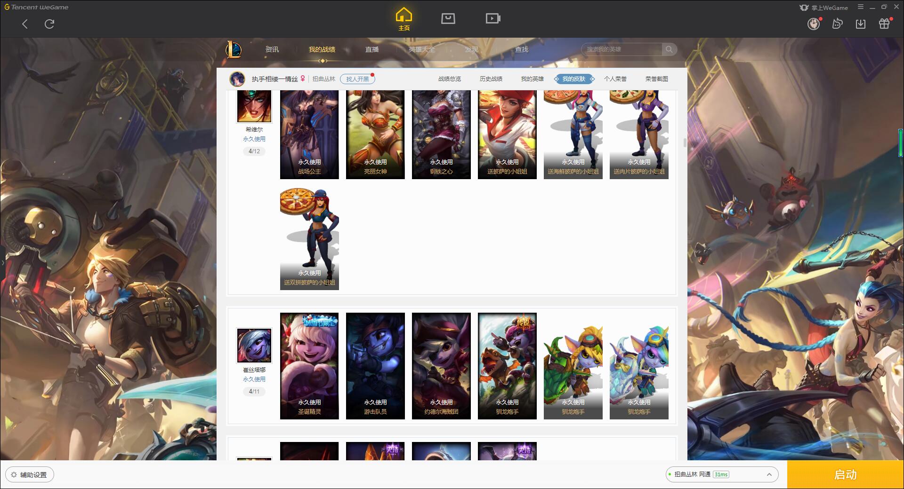Open the Home (主页) tab
This screenshot has width=904, height=489.
click(404, 19)
